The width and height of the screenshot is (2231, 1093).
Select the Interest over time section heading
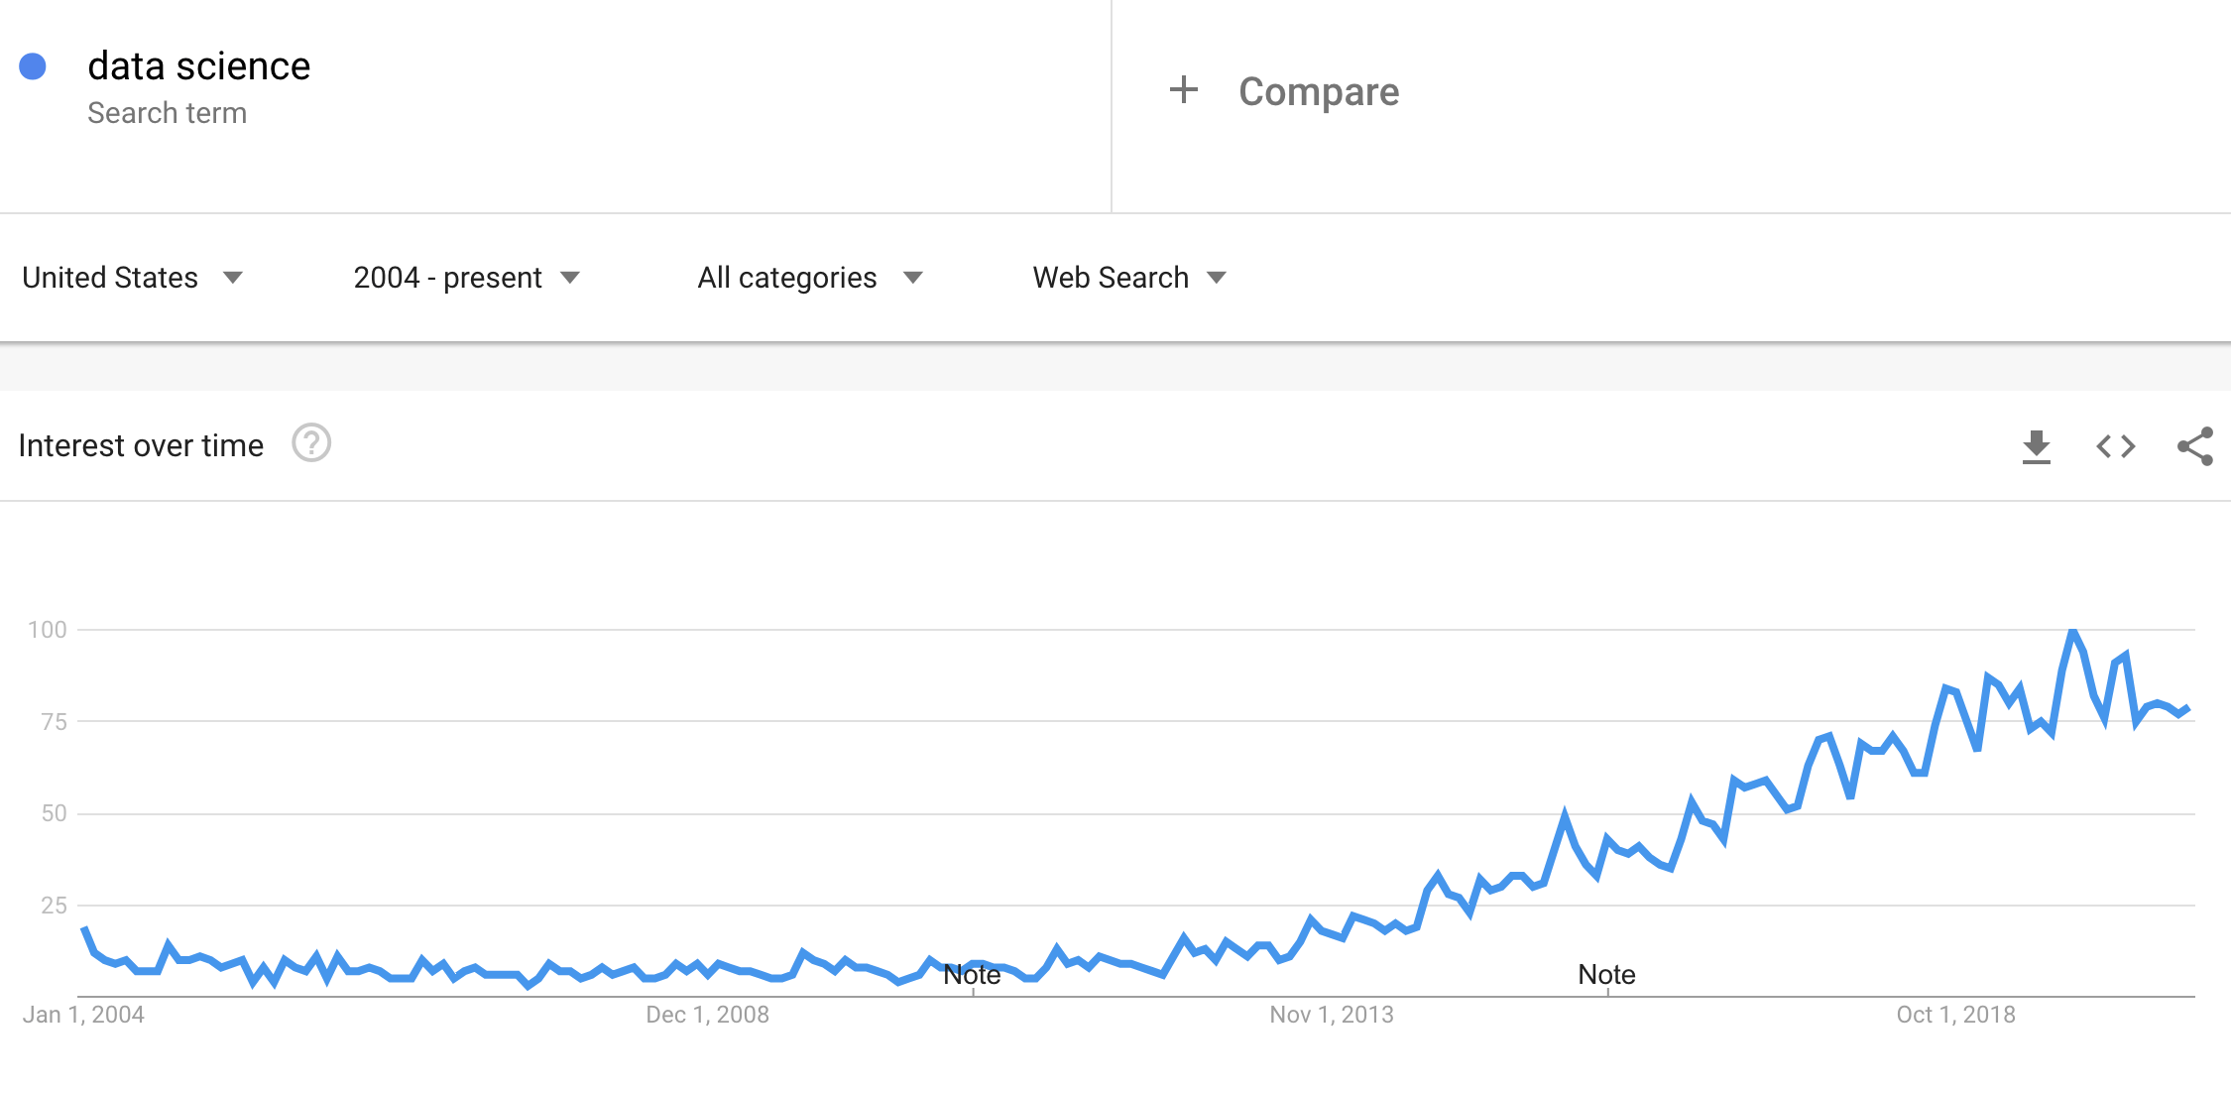[141, 445]
